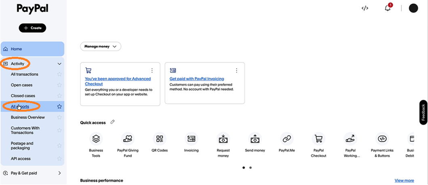Collapse the Activity section chevron

pyautogui.click(x=59, y=64)
